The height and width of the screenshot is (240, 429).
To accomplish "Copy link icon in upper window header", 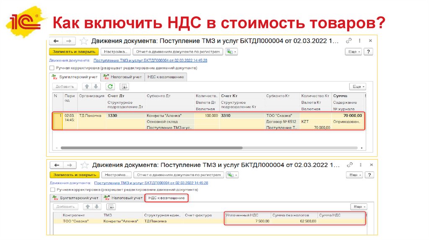I will pyautogui.click(x=349, y=41).
